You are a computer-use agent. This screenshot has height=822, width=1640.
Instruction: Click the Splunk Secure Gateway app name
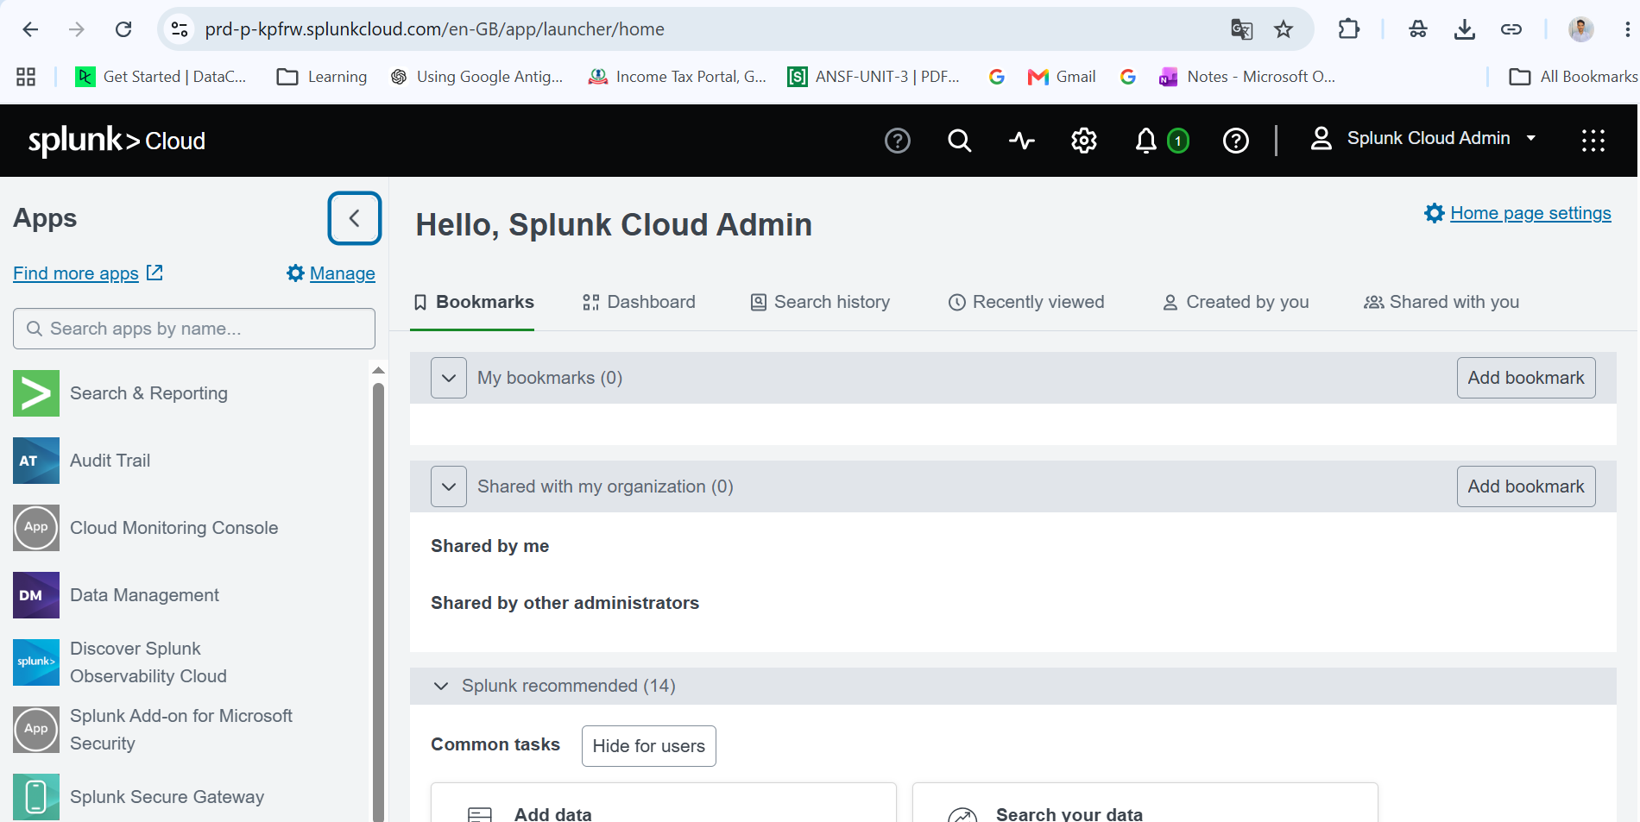(x=167, y=797)
